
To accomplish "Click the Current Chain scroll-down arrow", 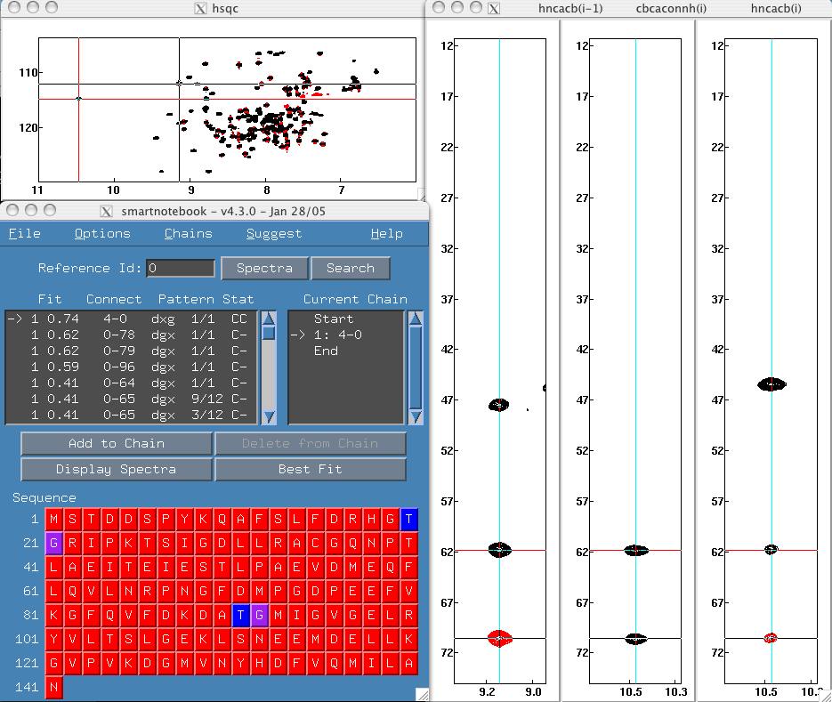I will click(x=416, y=416).
